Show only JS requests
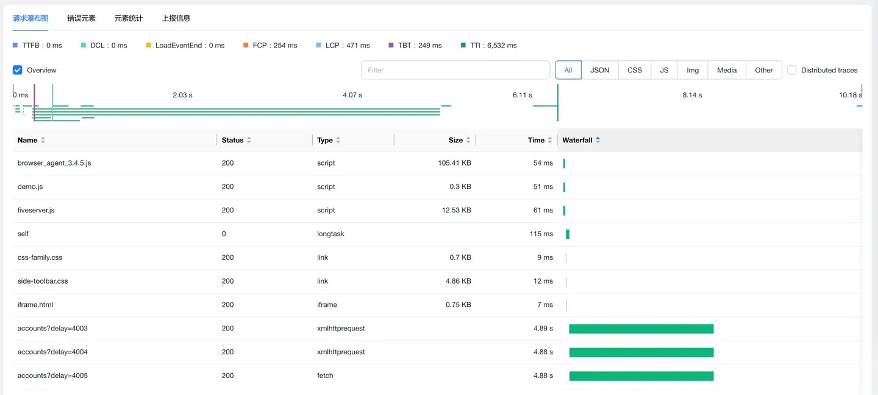The height and width of the screenshot is (395, 878). click(664, 70)
